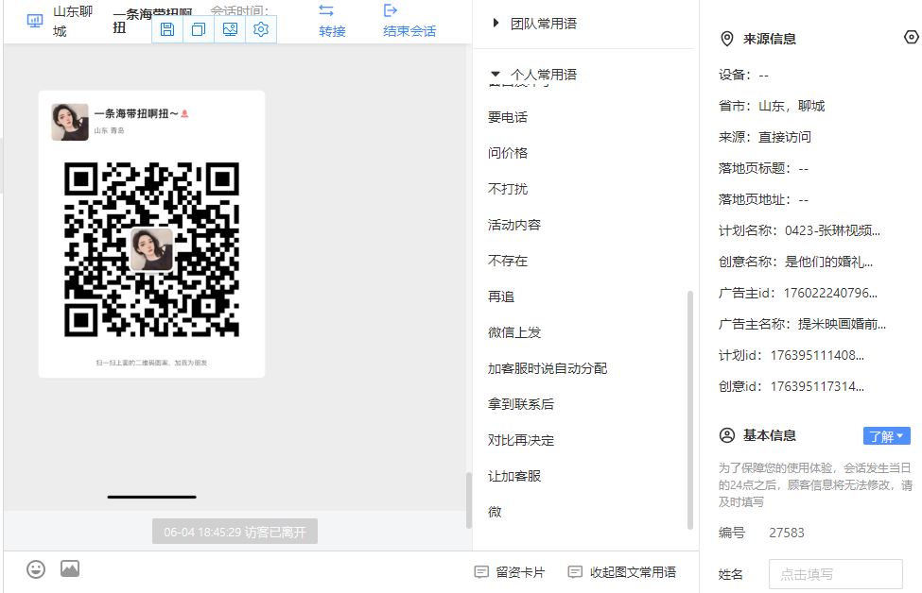This screenshot has height=593, width=922.
Task: Select the 再追 quick phrase
Action: coord(501,296)
